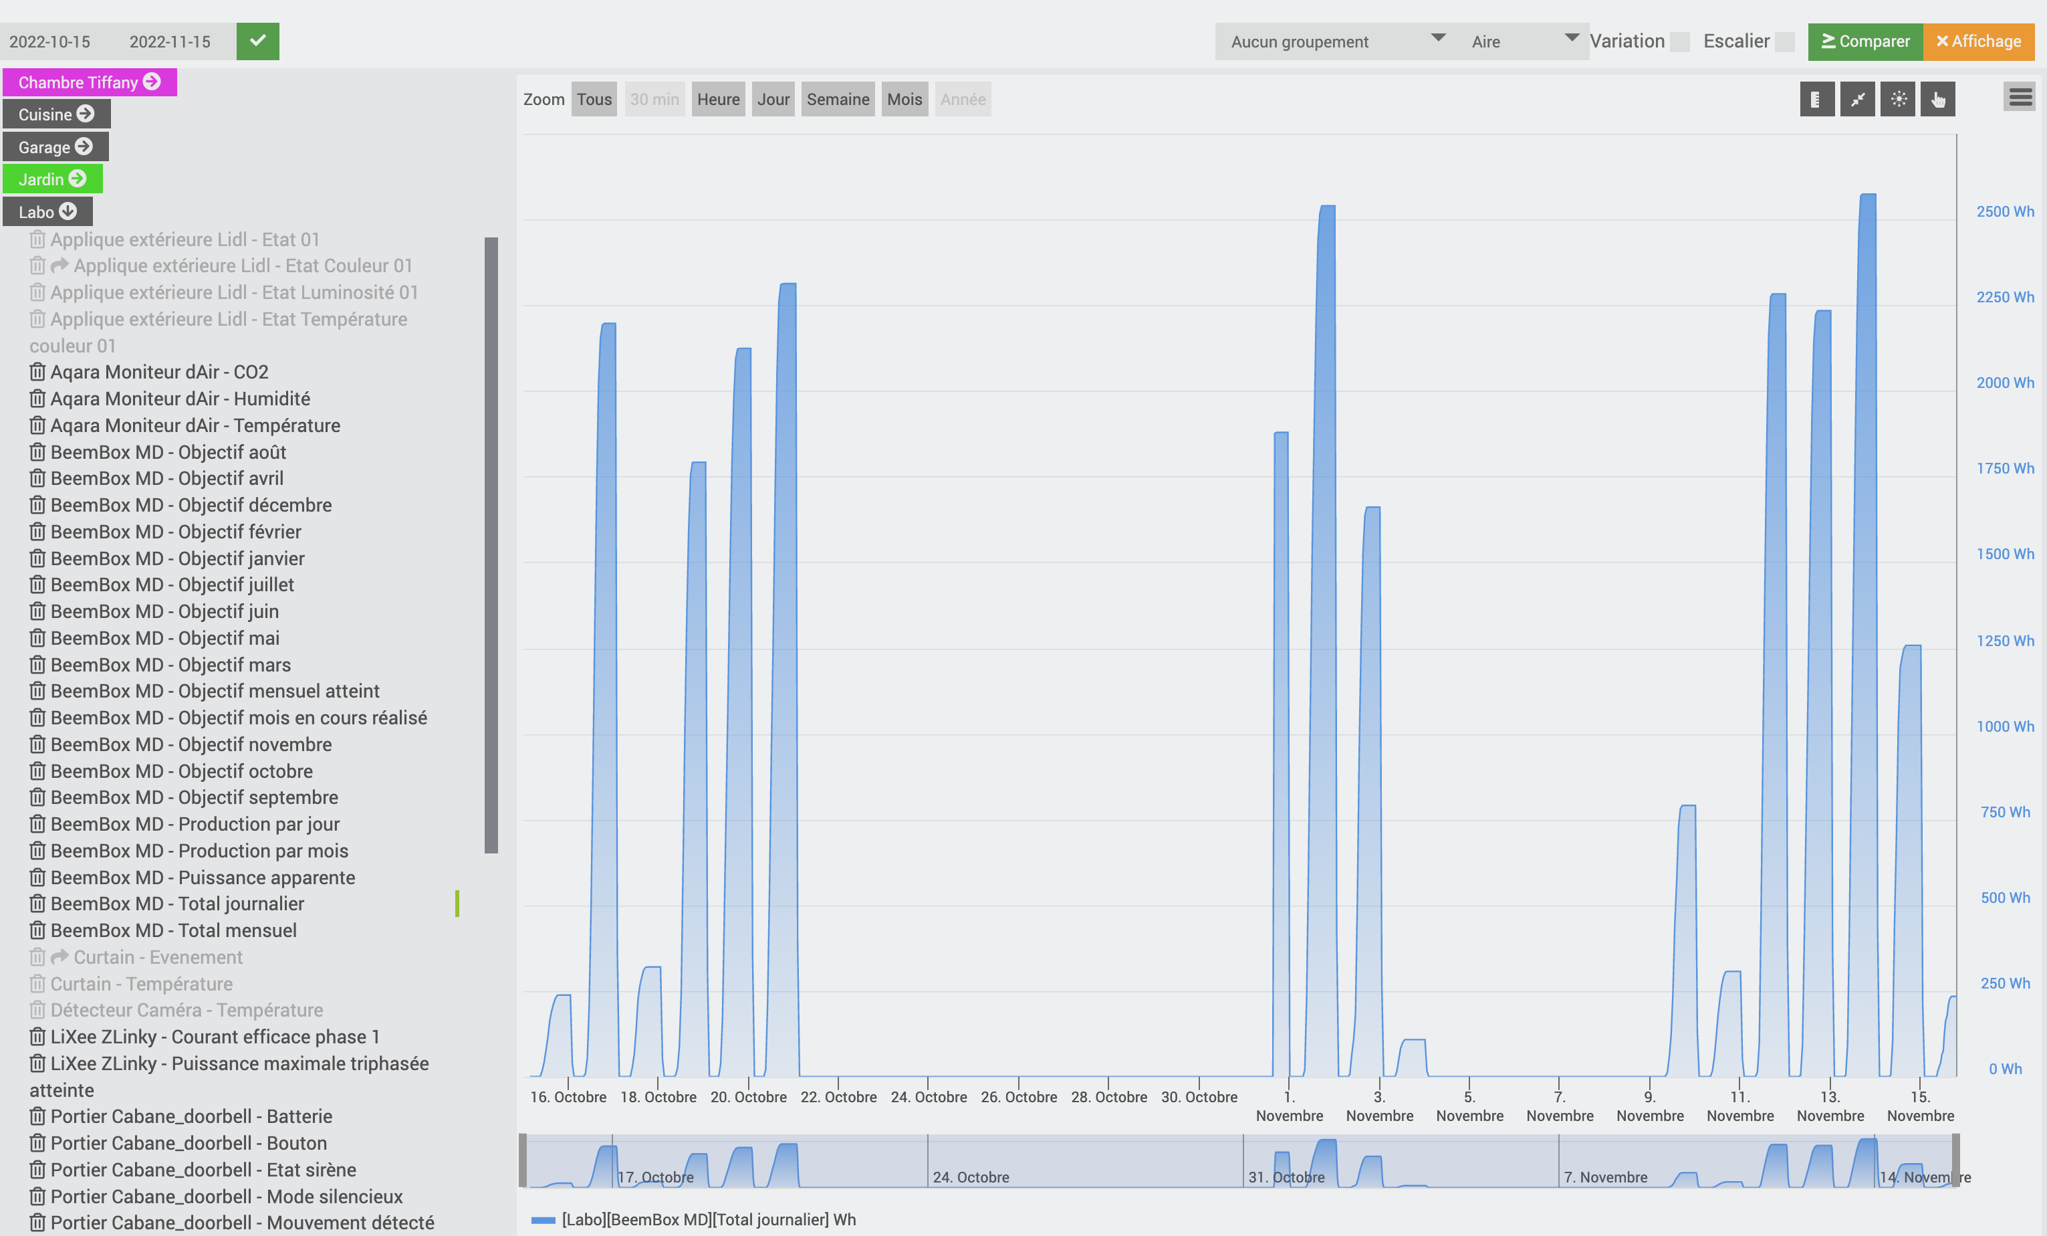The width and height of the screenshot is (2047, 1236).
Task: Select Semaine zoom range
Action: click(x=838, y=99)
